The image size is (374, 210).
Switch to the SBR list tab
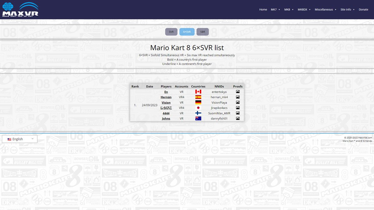pyautogui.click(x=203, y=32)
